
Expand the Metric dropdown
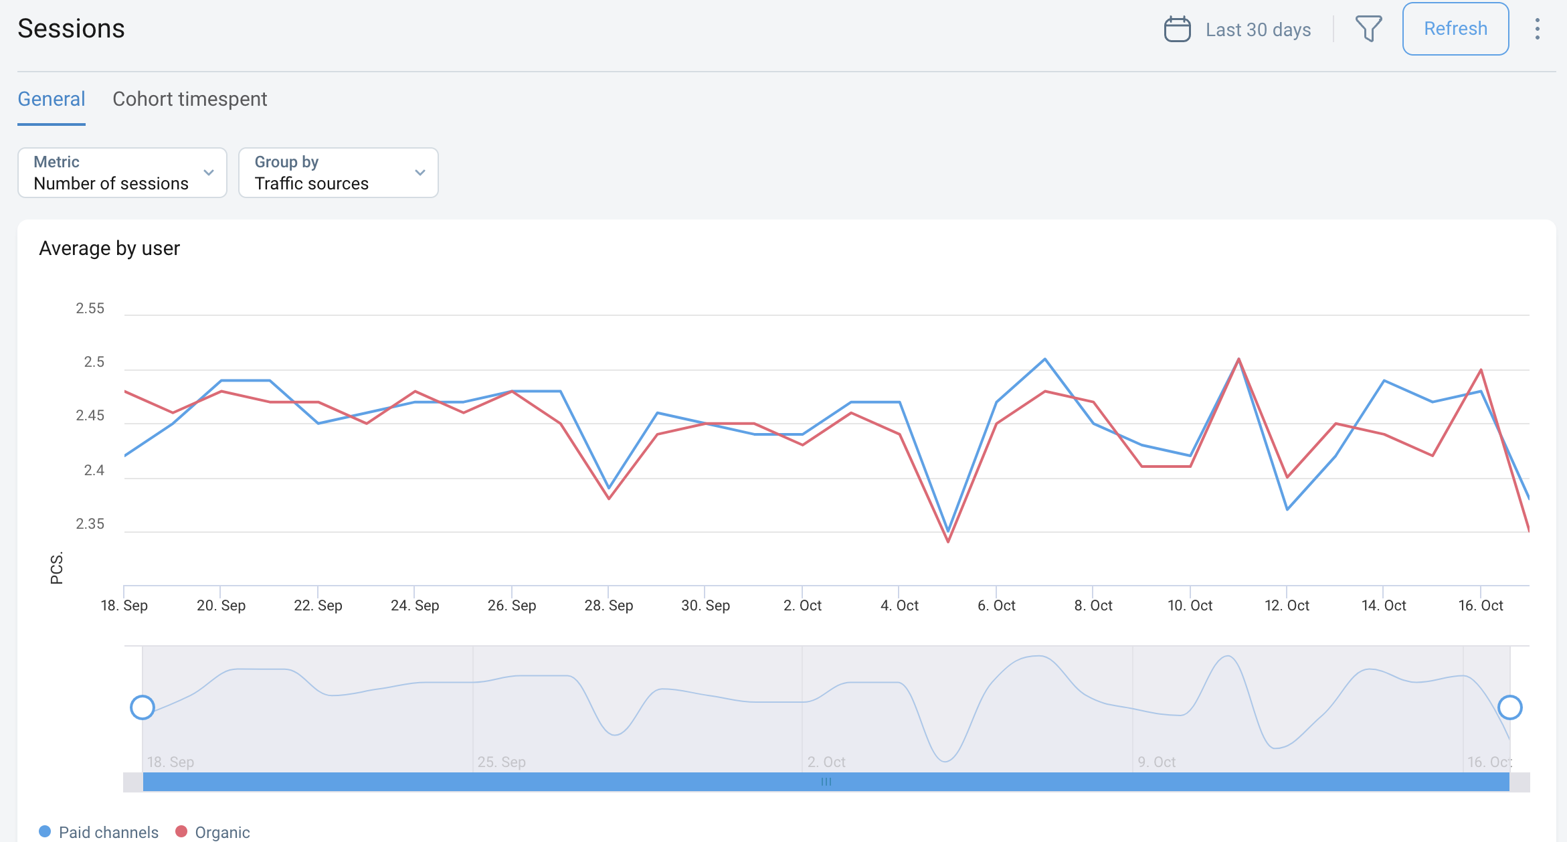pyautogui.click(x=122, y=173)
